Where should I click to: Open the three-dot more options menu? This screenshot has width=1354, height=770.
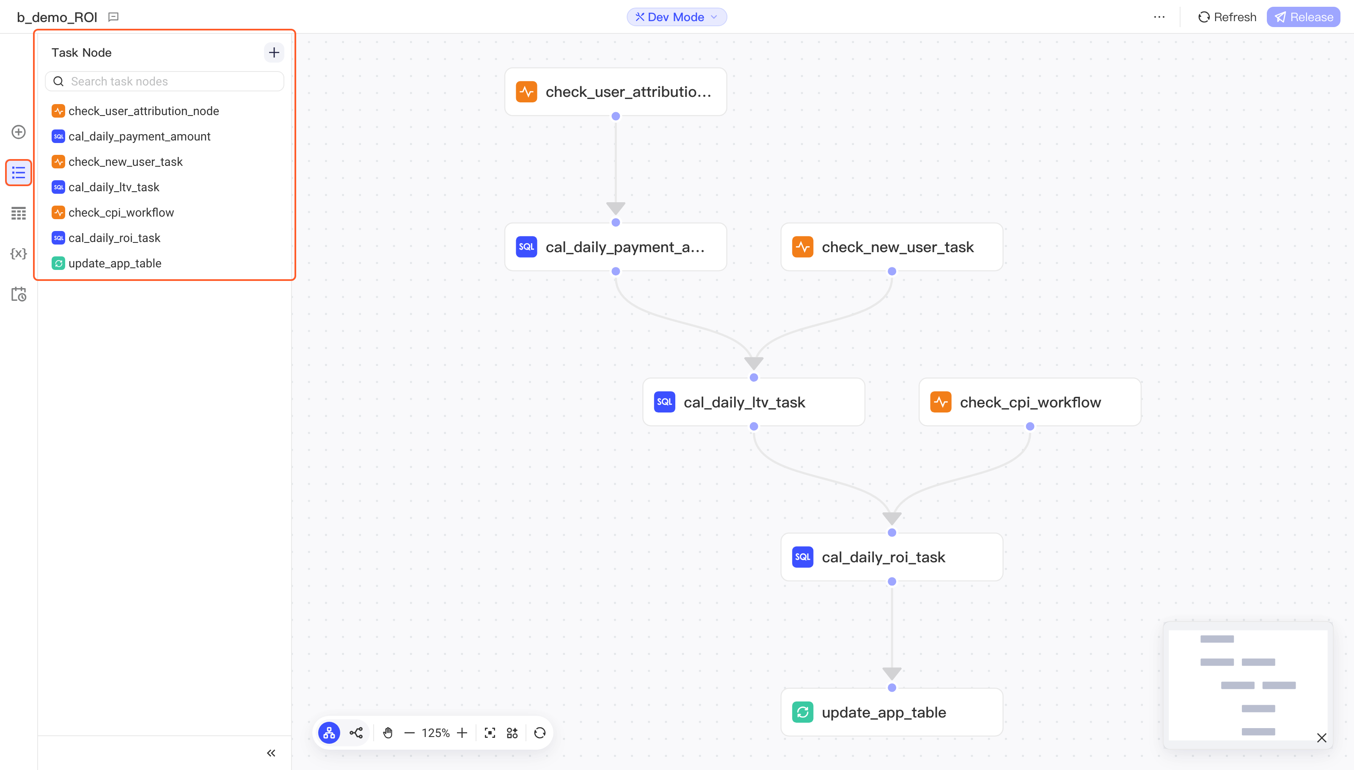click(x=1159, y=17)
